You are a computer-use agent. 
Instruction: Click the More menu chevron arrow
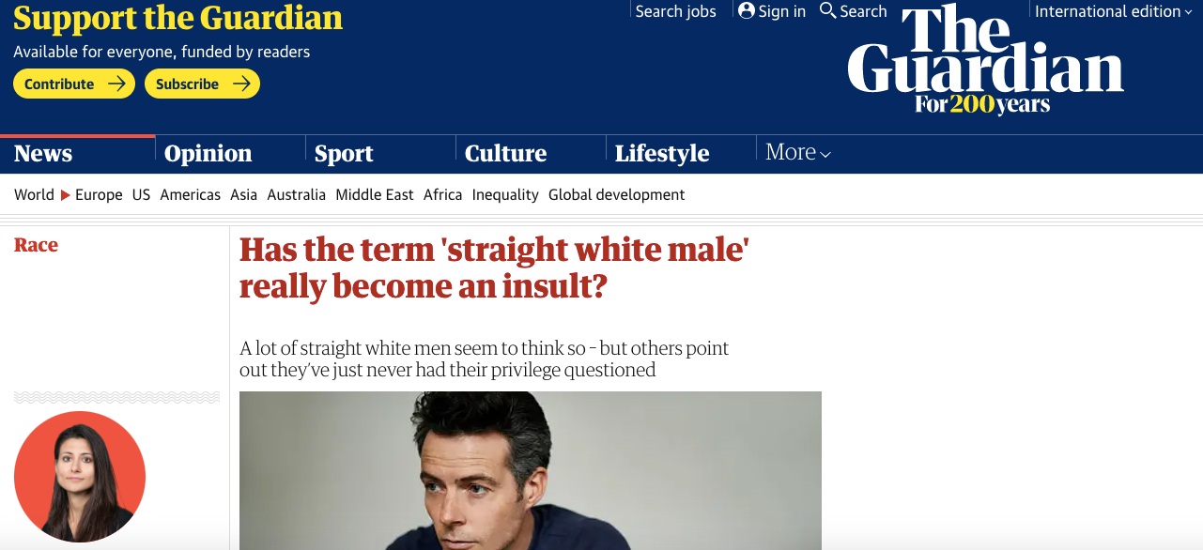pyautogui.click(x=825, y=155)
